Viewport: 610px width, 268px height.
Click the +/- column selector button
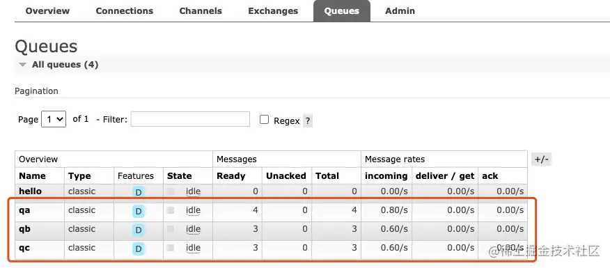click(x=541, y=159)
